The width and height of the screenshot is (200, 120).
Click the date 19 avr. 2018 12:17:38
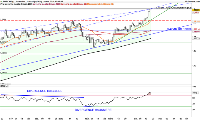[x=53, y=1]
